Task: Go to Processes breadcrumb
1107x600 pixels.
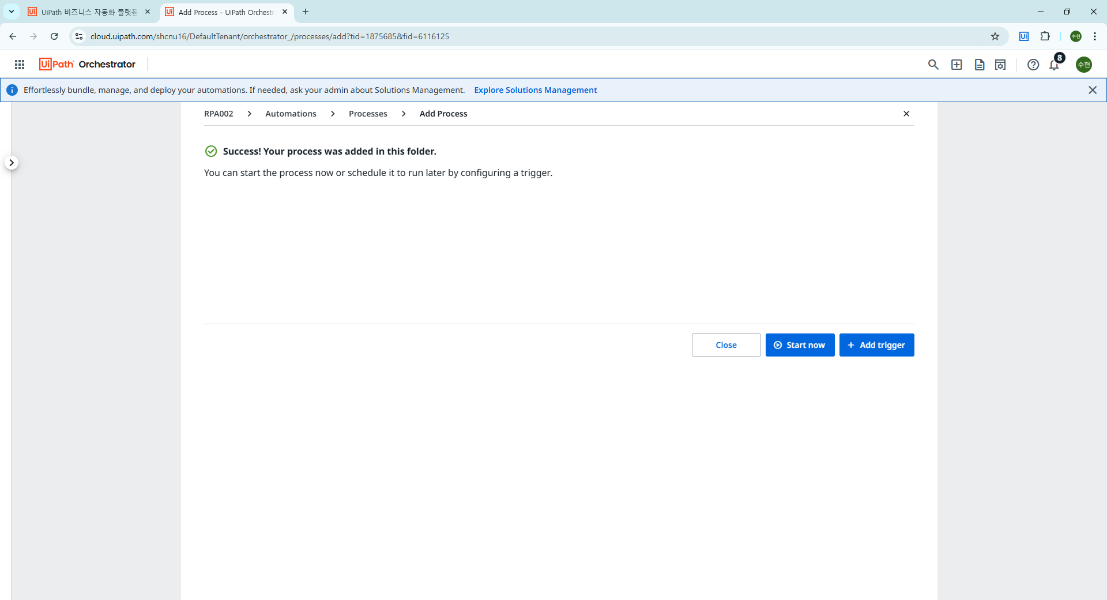Action: (368, 114)
